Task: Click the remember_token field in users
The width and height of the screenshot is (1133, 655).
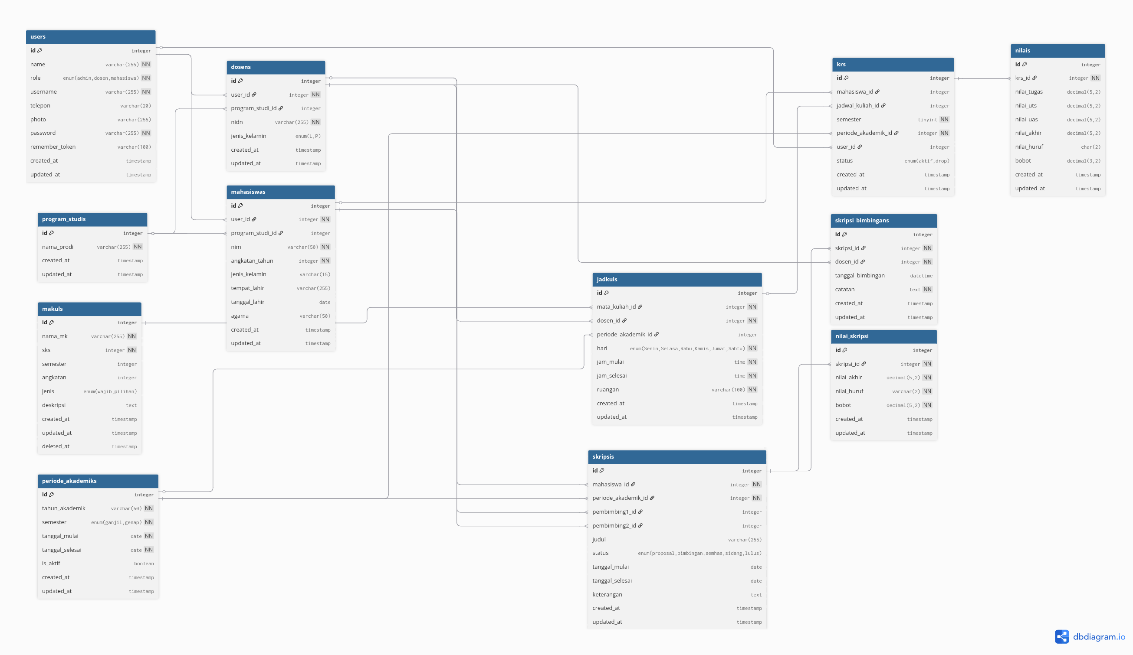Action: point(91,147)
